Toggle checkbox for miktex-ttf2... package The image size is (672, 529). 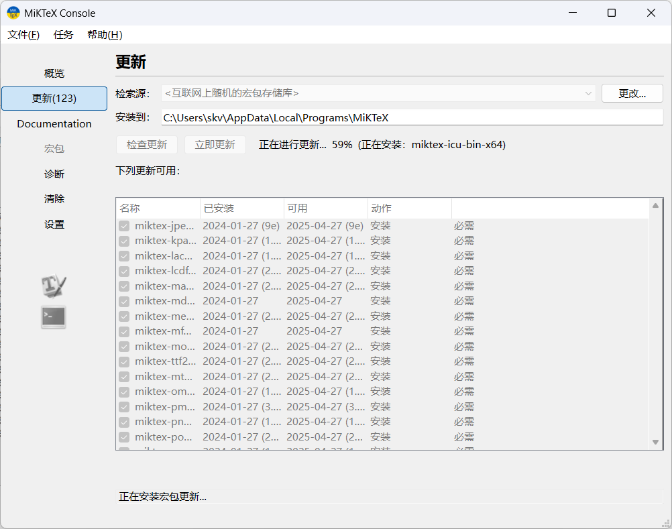(x=124, y=362)
